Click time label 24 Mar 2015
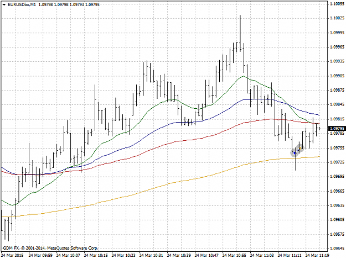 pos(12,255)
